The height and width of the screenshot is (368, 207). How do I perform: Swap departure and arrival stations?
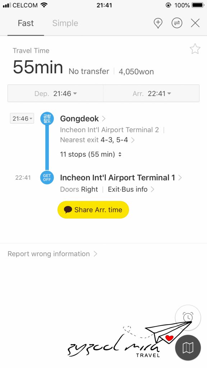[177, 23]
